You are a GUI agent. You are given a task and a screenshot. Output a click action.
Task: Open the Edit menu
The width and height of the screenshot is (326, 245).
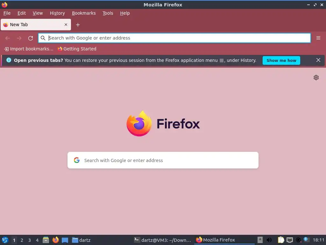click(x=22, y=13)
